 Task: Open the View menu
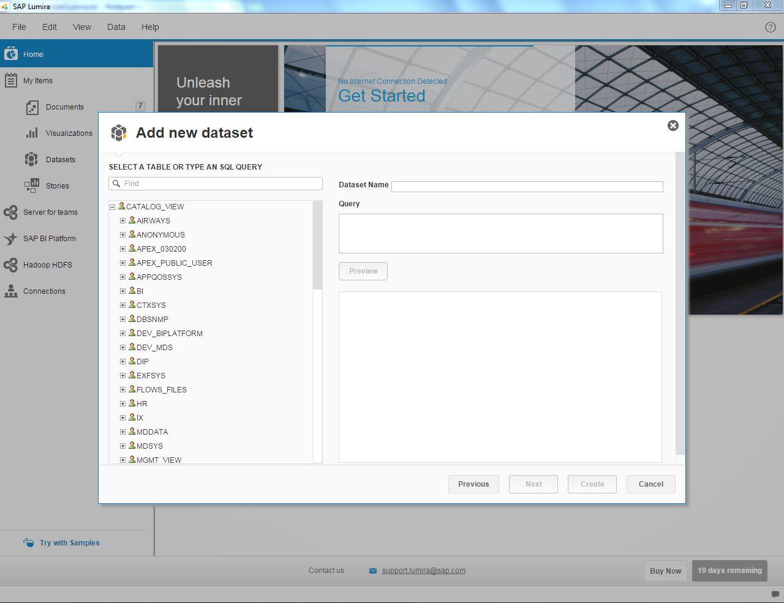[x=82, y=27]
